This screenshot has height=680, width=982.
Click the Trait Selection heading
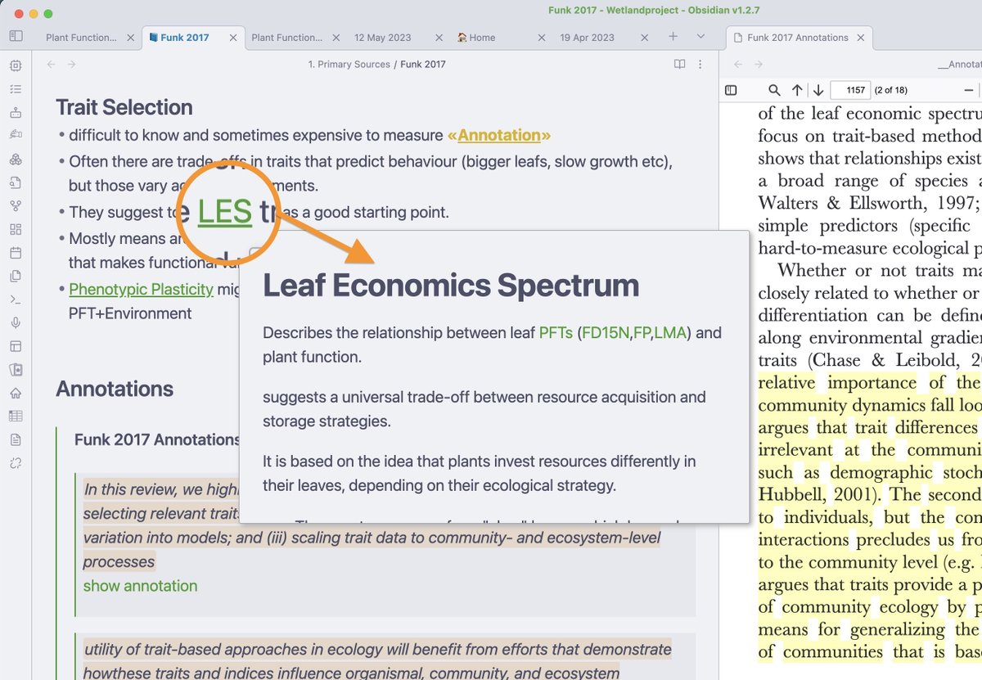tap(124, 107)
